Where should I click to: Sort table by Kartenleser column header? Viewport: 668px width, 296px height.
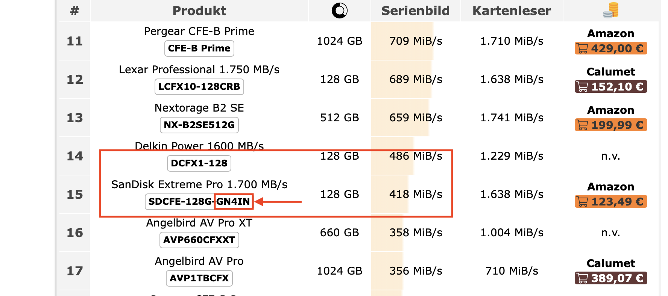click(512, 11)
